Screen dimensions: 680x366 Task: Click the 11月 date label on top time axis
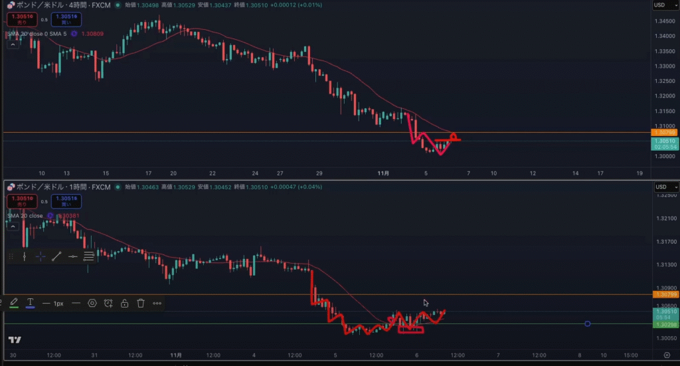pos(383,173)
